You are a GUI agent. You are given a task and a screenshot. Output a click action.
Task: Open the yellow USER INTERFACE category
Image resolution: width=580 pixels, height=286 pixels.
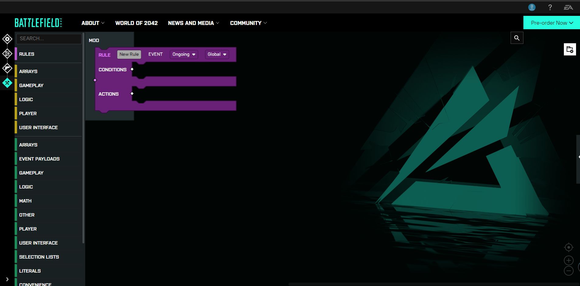pyautogui.click(x=48, y=127)
